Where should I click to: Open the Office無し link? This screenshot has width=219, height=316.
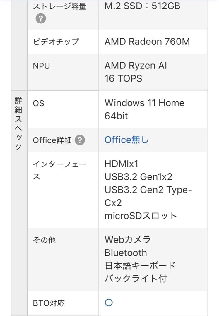coord(126,140)
